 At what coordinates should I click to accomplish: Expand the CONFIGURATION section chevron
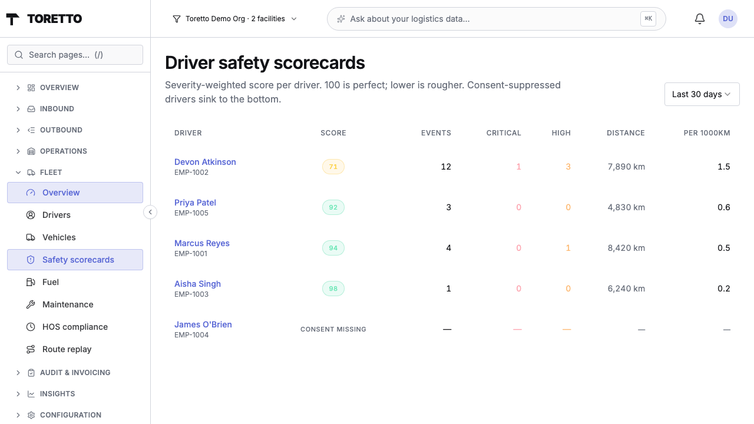pyautogui.click(x=18, y=415)
